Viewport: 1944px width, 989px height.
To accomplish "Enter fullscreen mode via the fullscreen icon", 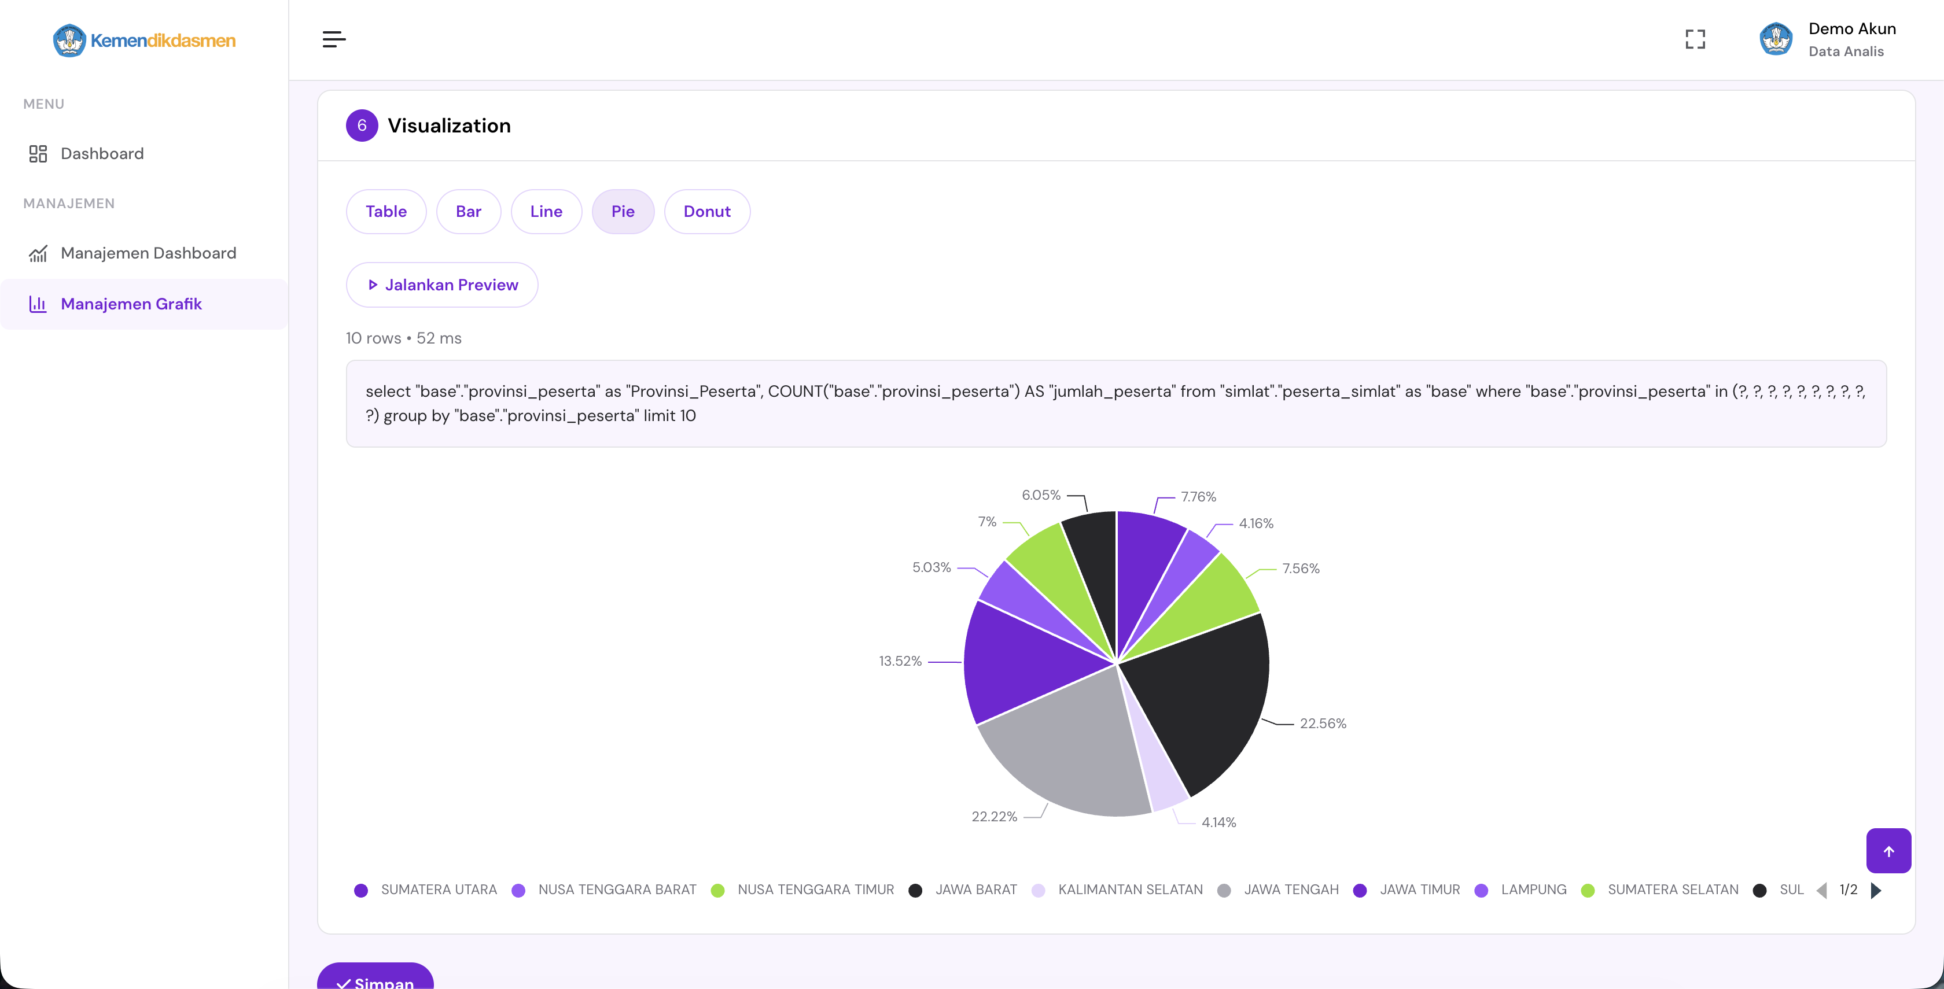I will [1695, 39].
